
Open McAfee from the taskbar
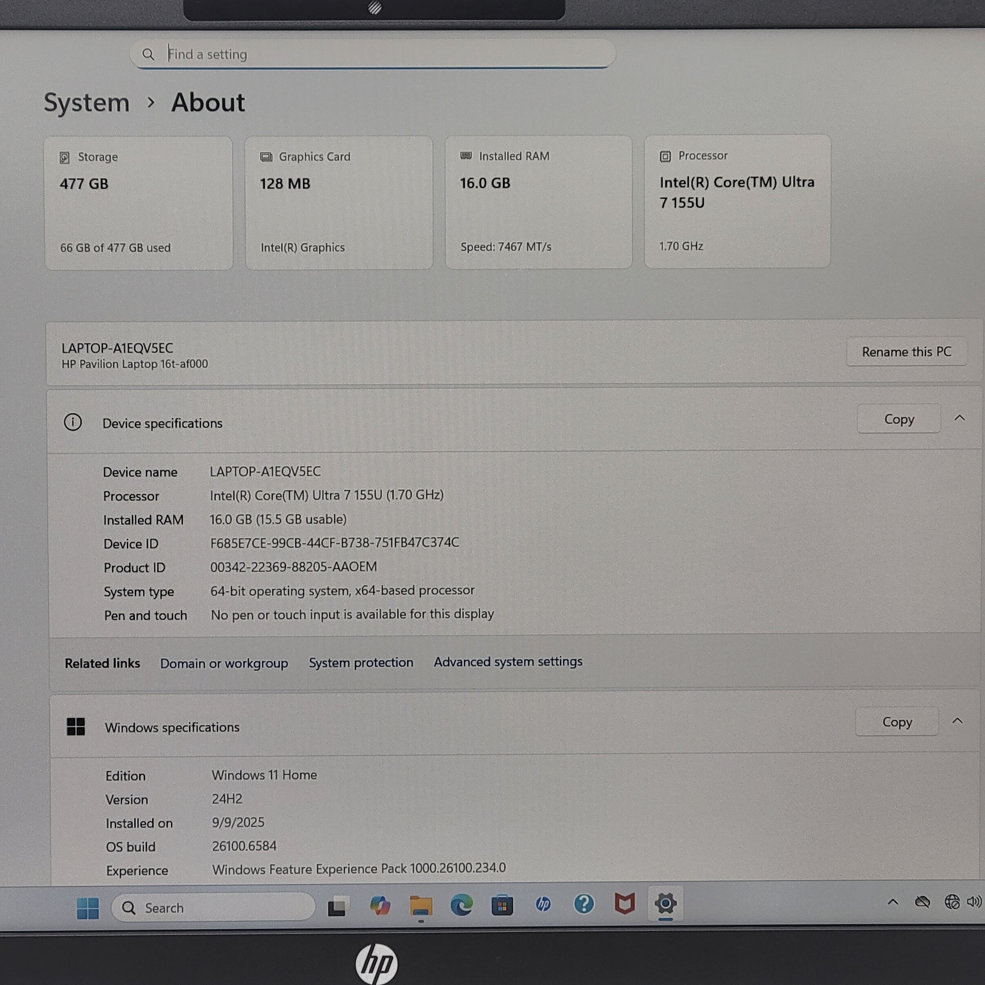point(625,904)
